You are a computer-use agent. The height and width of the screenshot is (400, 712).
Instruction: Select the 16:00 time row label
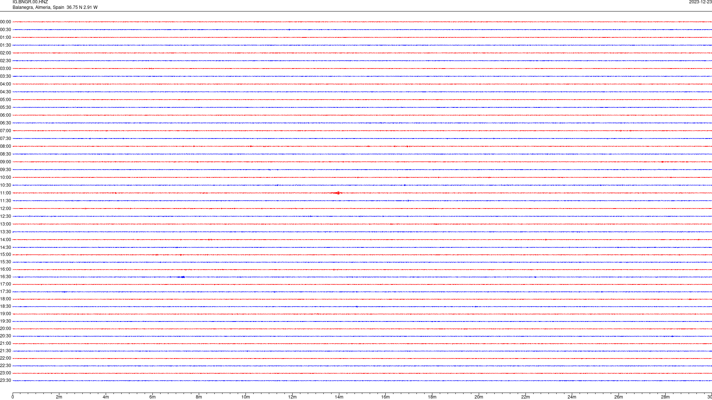pyautogui.click(x=6, y=269)
